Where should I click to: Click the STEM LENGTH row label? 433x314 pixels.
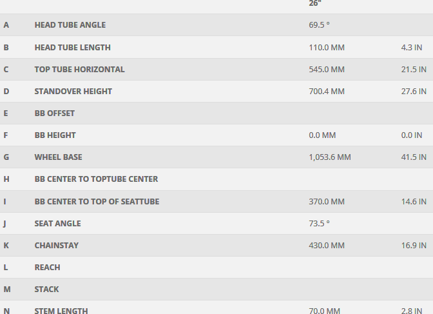61,310
